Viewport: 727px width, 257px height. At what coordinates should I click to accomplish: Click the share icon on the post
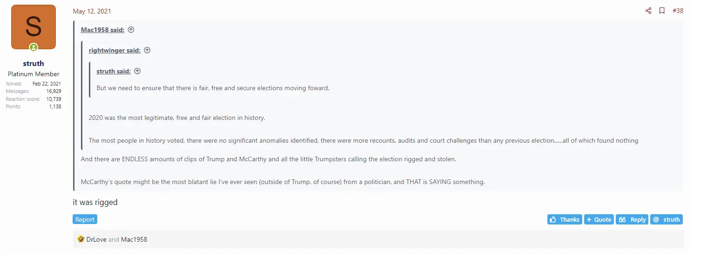[648, 11]
